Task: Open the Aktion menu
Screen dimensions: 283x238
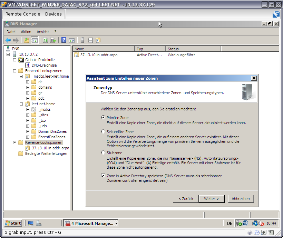Action: (x=26, y=32)
